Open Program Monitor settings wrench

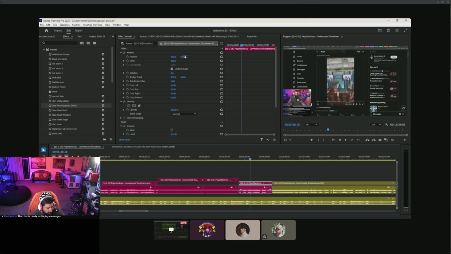pyautogui.click(x=387, y=125)
